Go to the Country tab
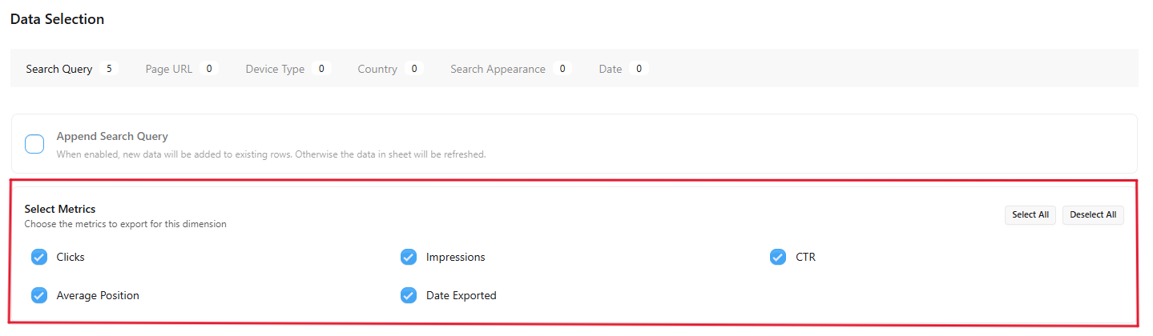This screenshot has height=336, width=1153. tap(389, 69)
